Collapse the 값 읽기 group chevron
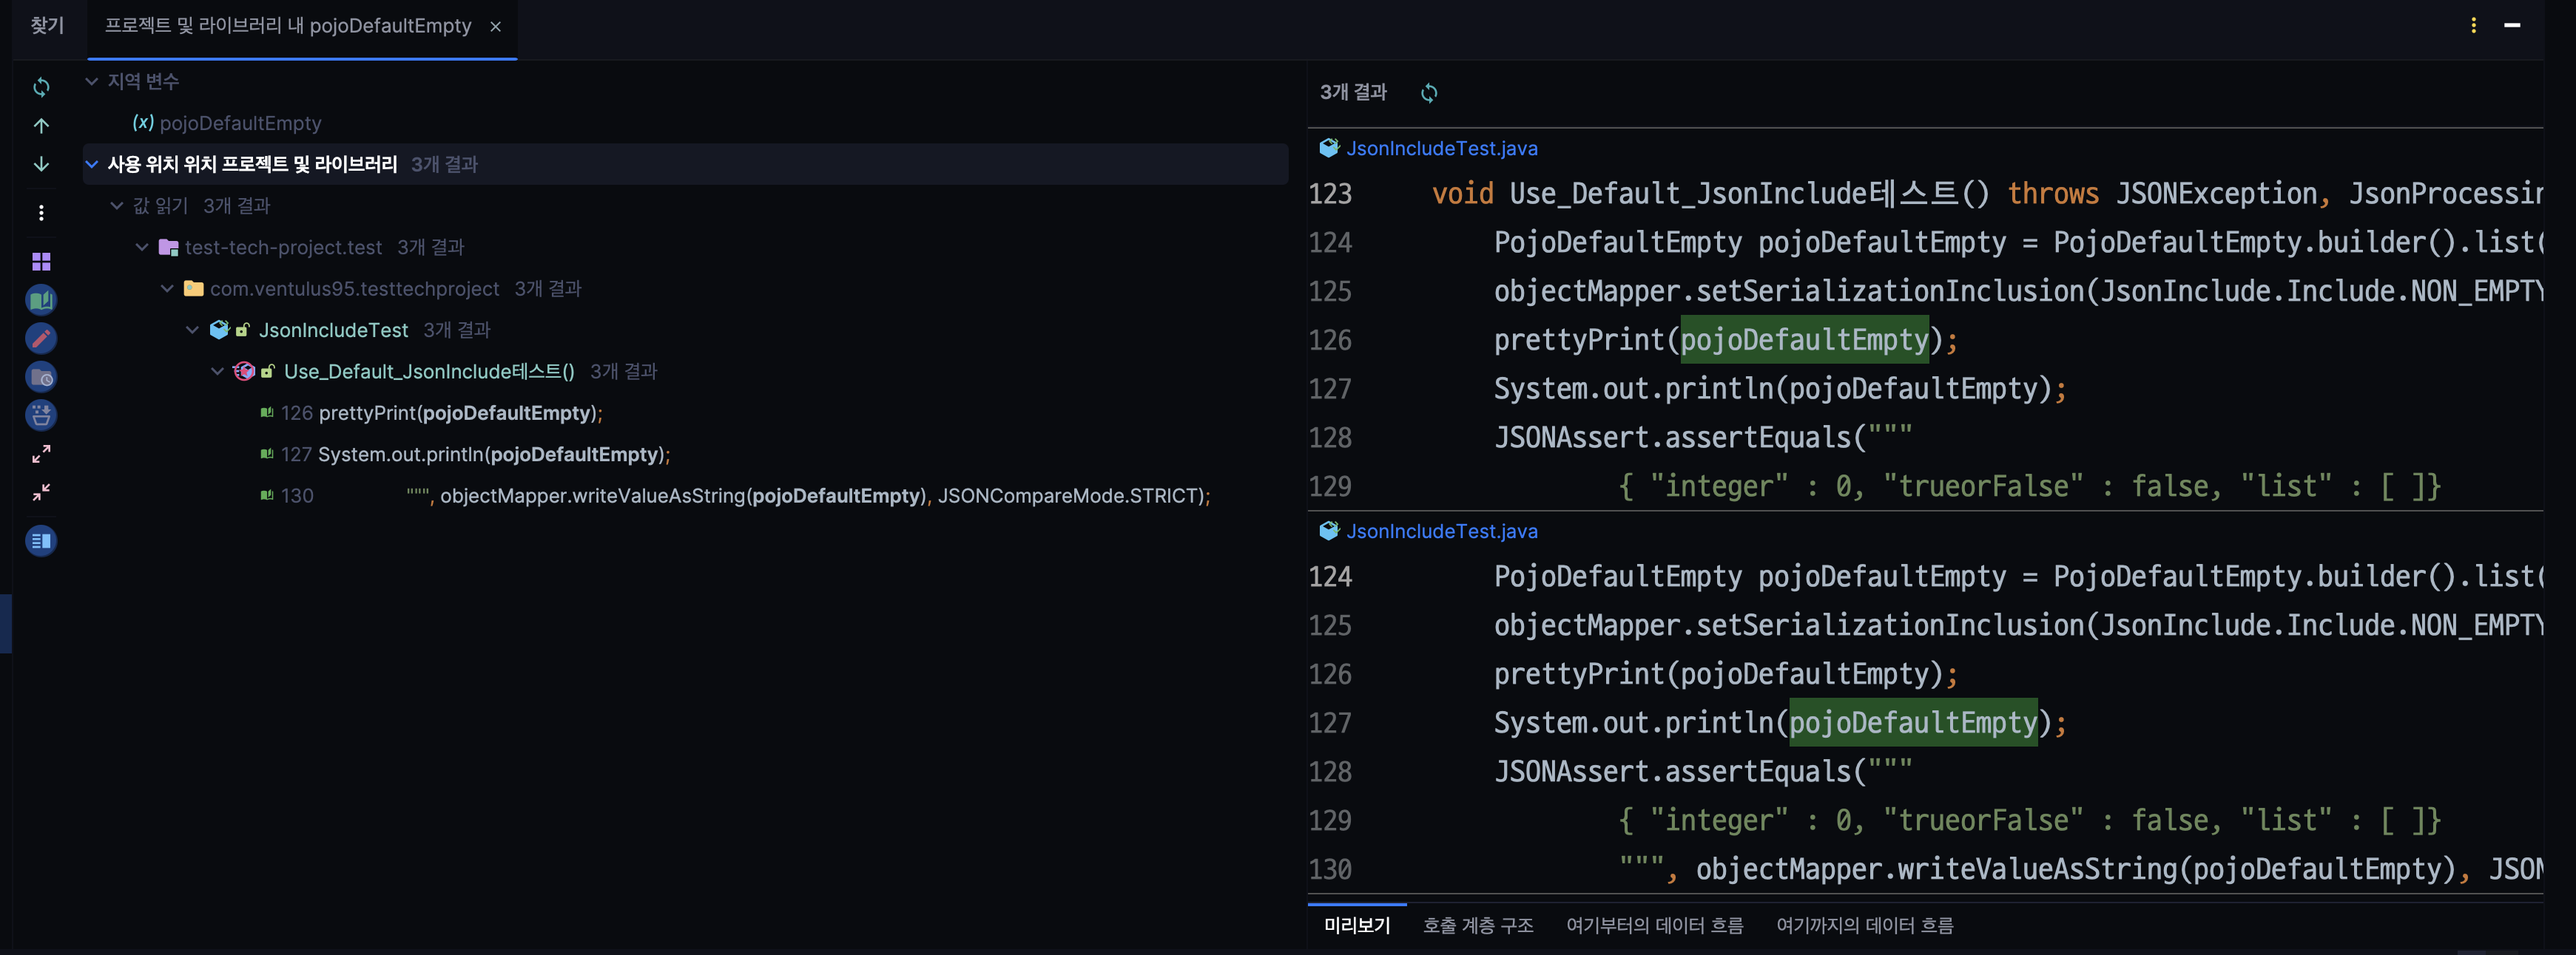 click(x=117, y=205)
